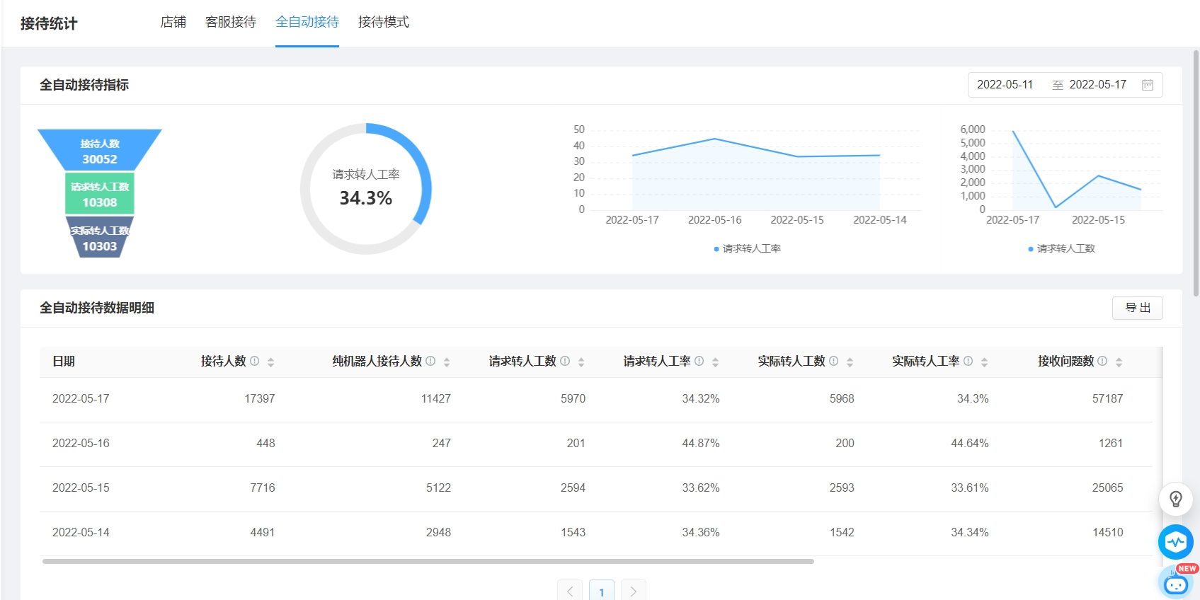Click the end date 2022-05-17 field

1097,85
